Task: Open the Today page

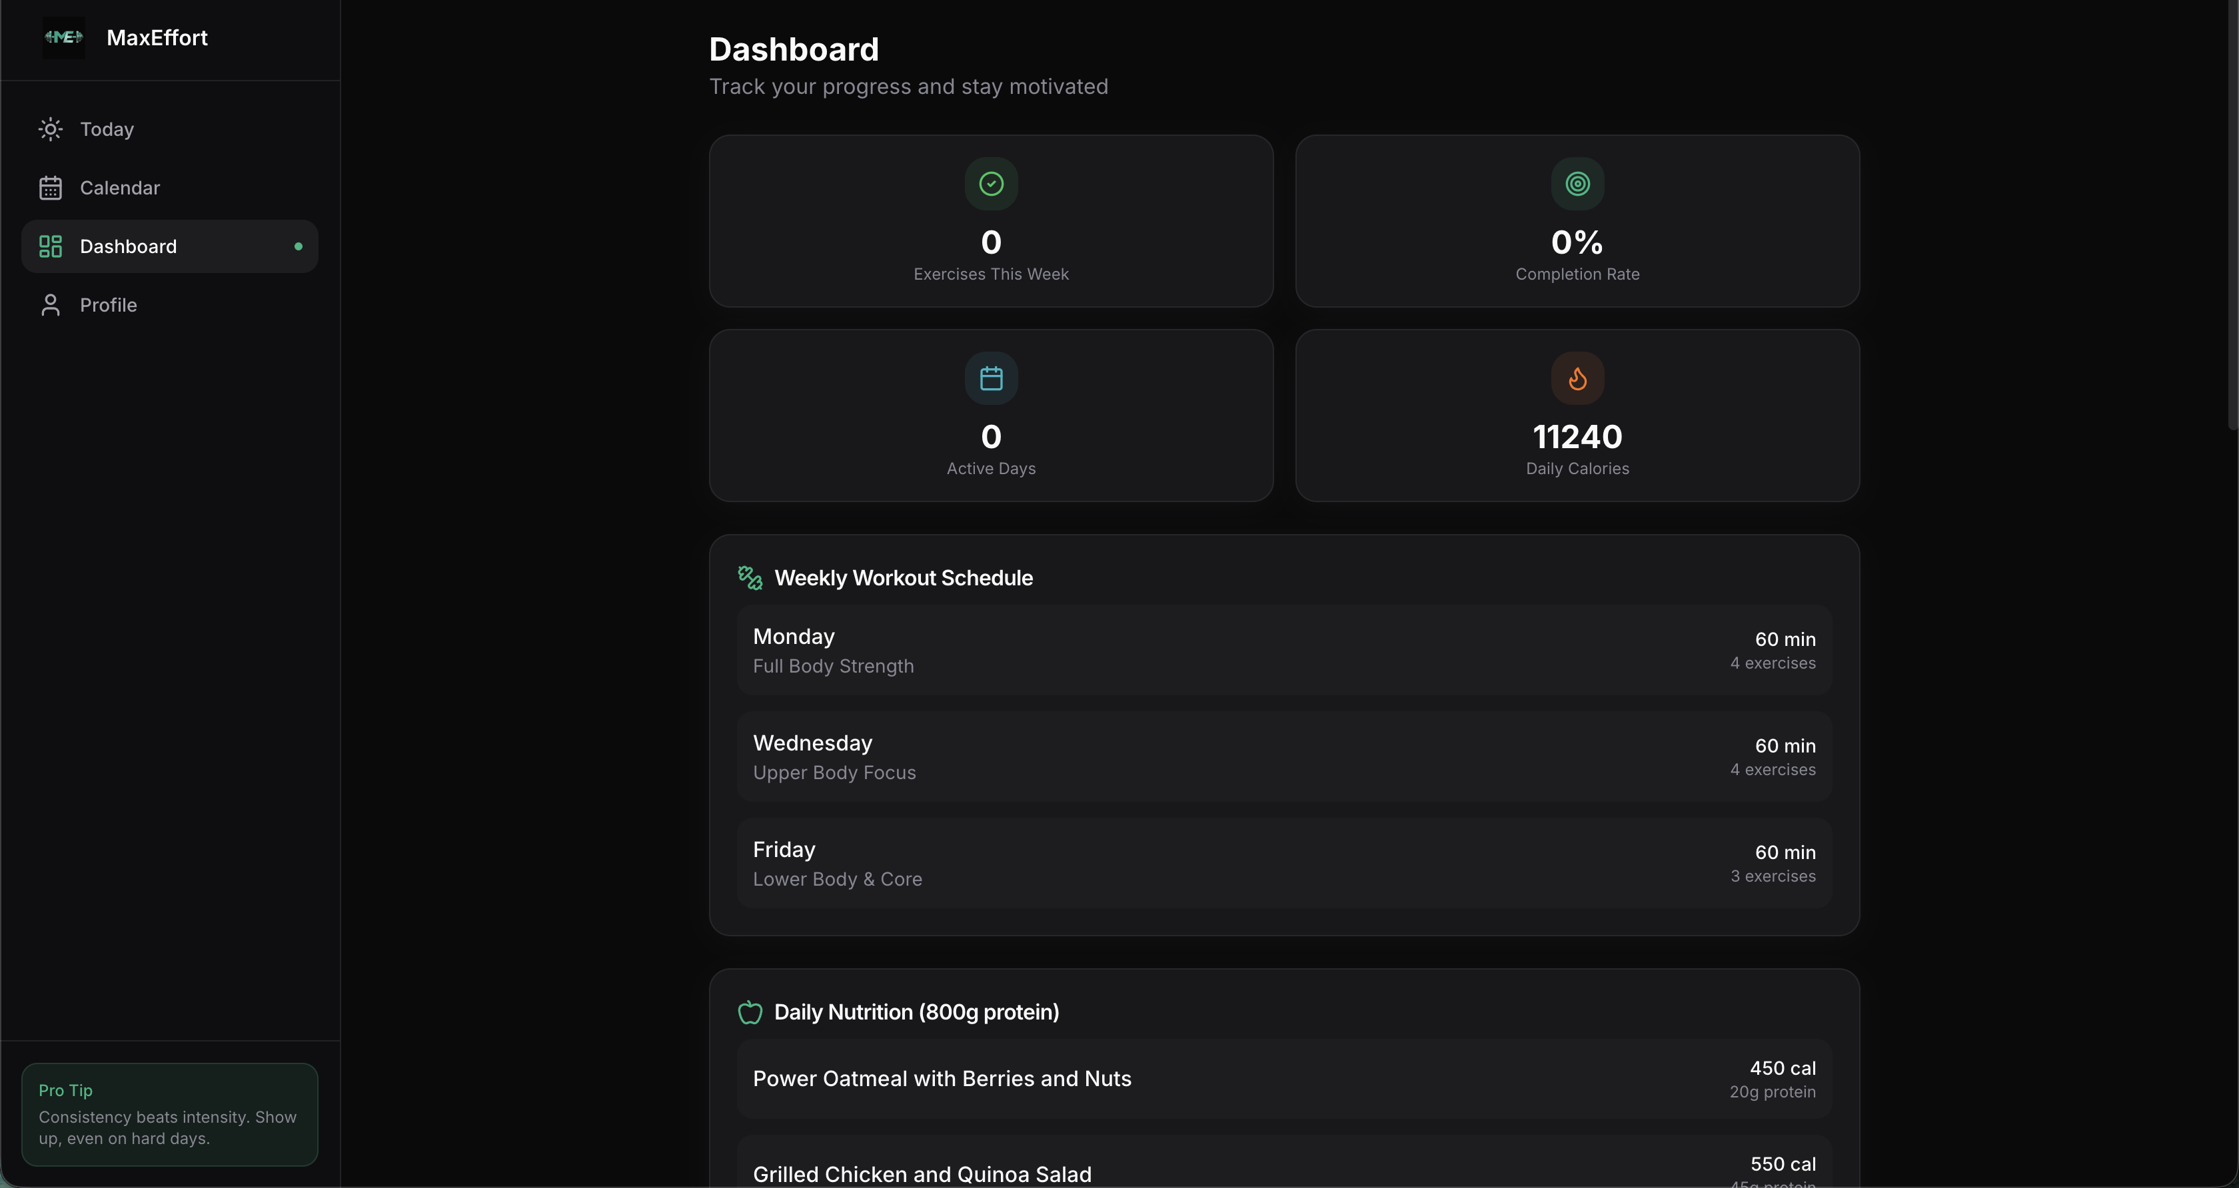Action: (107, 129)
